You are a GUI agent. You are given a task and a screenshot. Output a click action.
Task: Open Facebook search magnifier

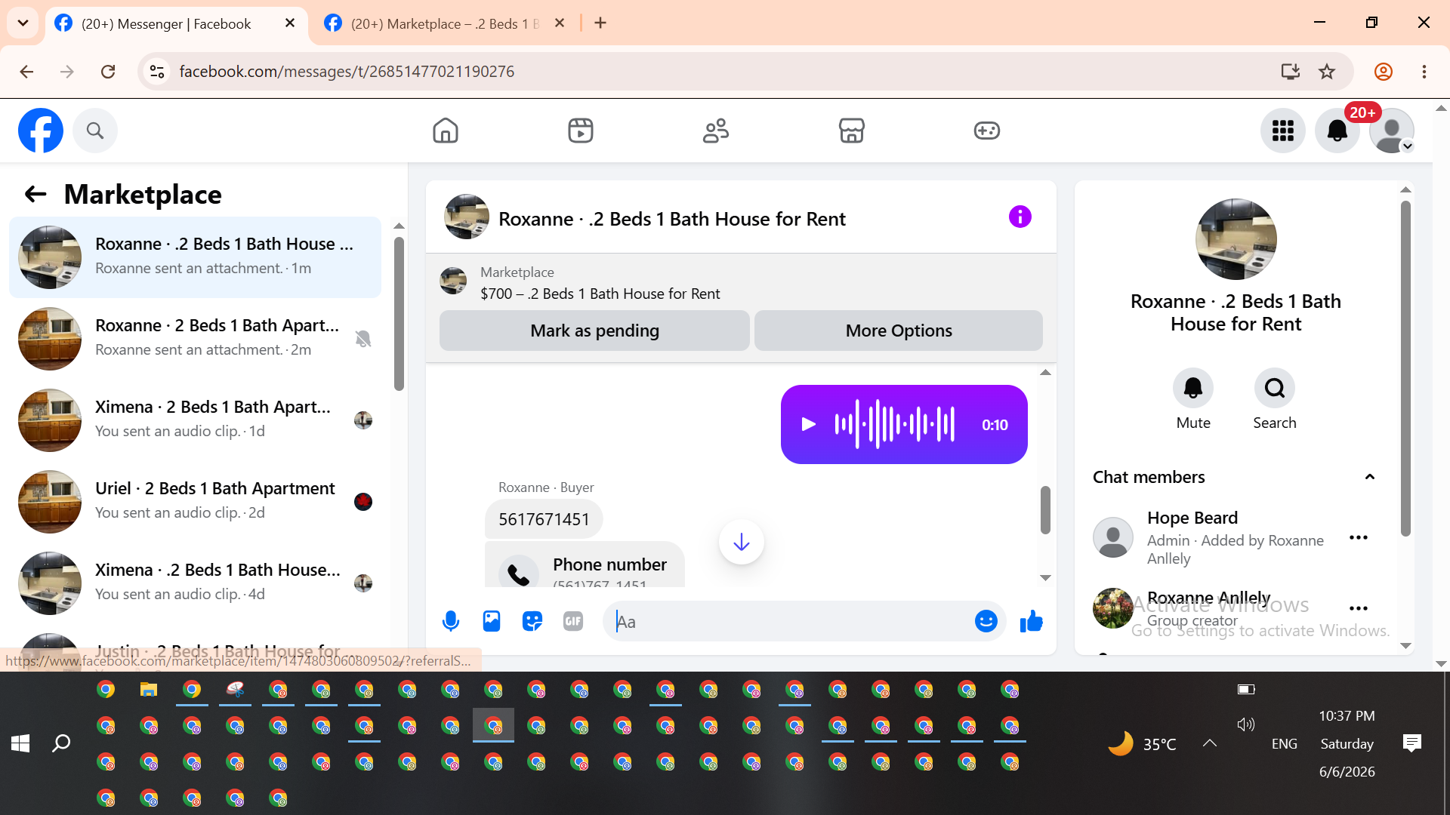(95, 131)
